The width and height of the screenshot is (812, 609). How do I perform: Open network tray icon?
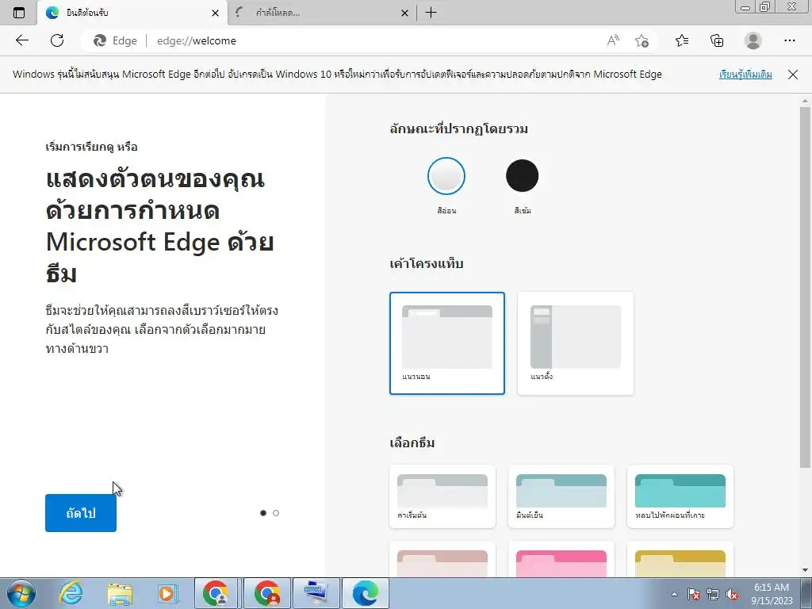point(713,594)
